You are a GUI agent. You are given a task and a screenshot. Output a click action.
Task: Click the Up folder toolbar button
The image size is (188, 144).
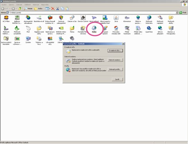coord(20,9)
